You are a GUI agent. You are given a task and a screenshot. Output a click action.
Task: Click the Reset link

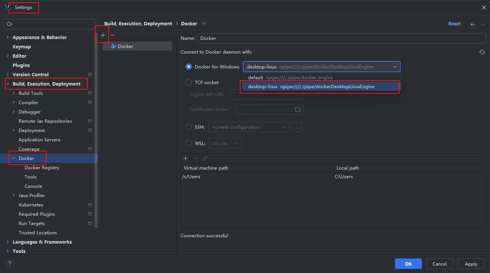coord(454,23)
